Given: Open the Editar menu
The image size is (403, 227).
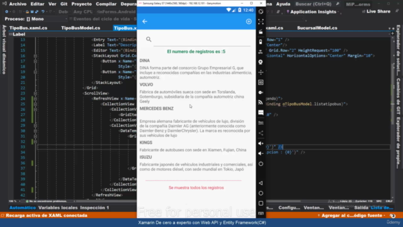Looking at the screenshot, I should [37, 4].
